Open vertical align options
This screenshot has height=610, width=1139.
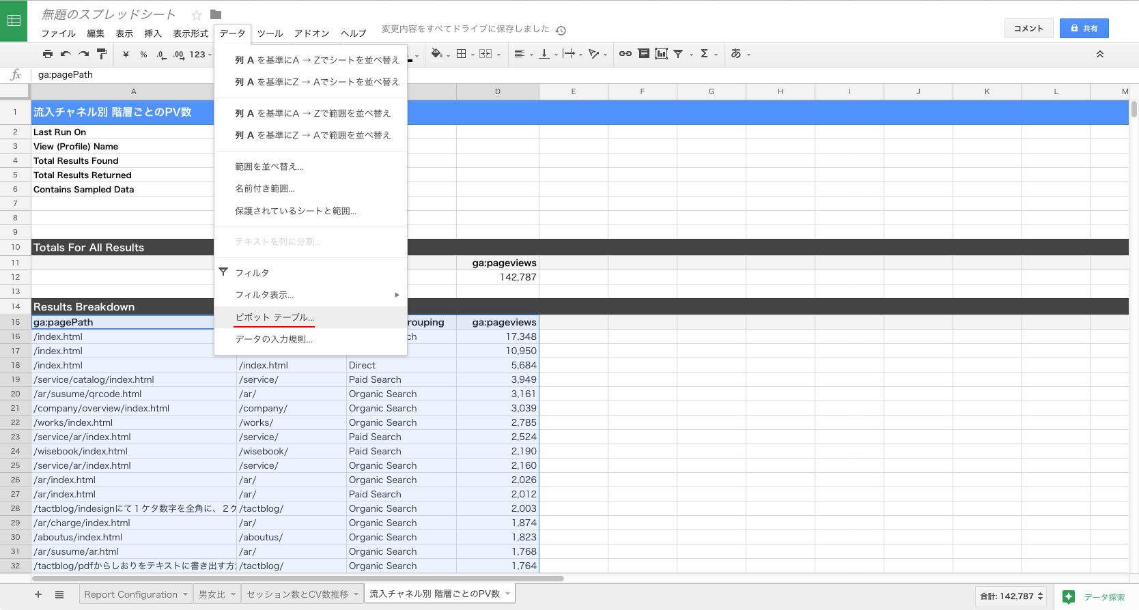(x=544, y=54)
